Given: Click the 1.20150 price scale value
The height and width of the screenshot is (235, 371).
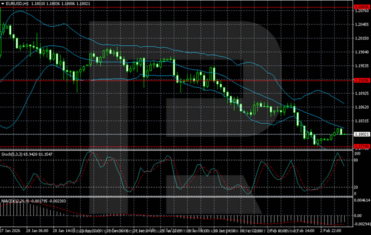Looking at the screenshot, I should click(361, 38).
